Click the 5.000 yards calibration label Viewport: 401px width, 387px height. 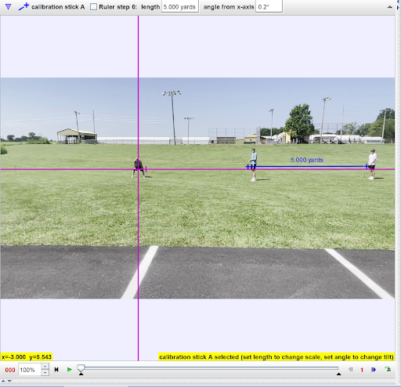click(307, 160)
